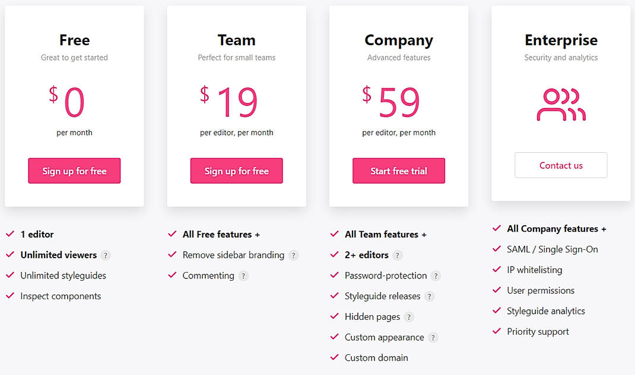Sign up for free on the Team plan
Screen dimensions: 635x375
(236, 171)
